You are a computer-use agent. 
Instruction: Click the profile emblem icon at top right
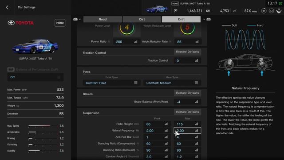(279, 11)
